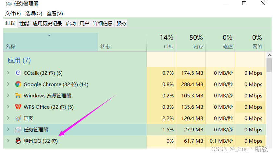Click the 105.3 MB memory cell
The image size is (273, 155).
pos(191,96)
